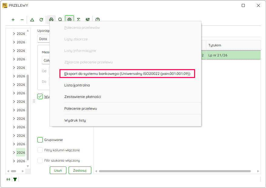Click the minus icon to remove a transfer
This screenshot has height=188, width=266.
(22, 20)
